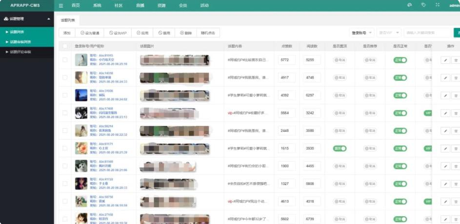
Task: Open 系统 in the top navigation
Action: 97,5
